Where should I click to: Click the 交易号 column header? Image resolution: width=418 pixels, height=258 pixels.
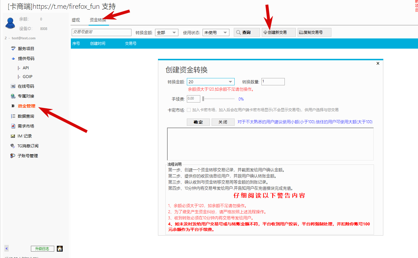click(x=131, y=43)
